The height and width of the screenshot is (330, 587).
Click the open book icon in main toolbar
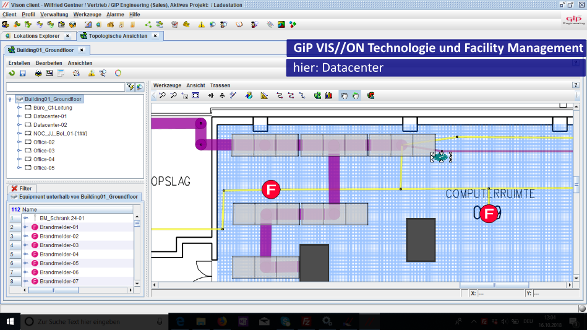[239, 24]
